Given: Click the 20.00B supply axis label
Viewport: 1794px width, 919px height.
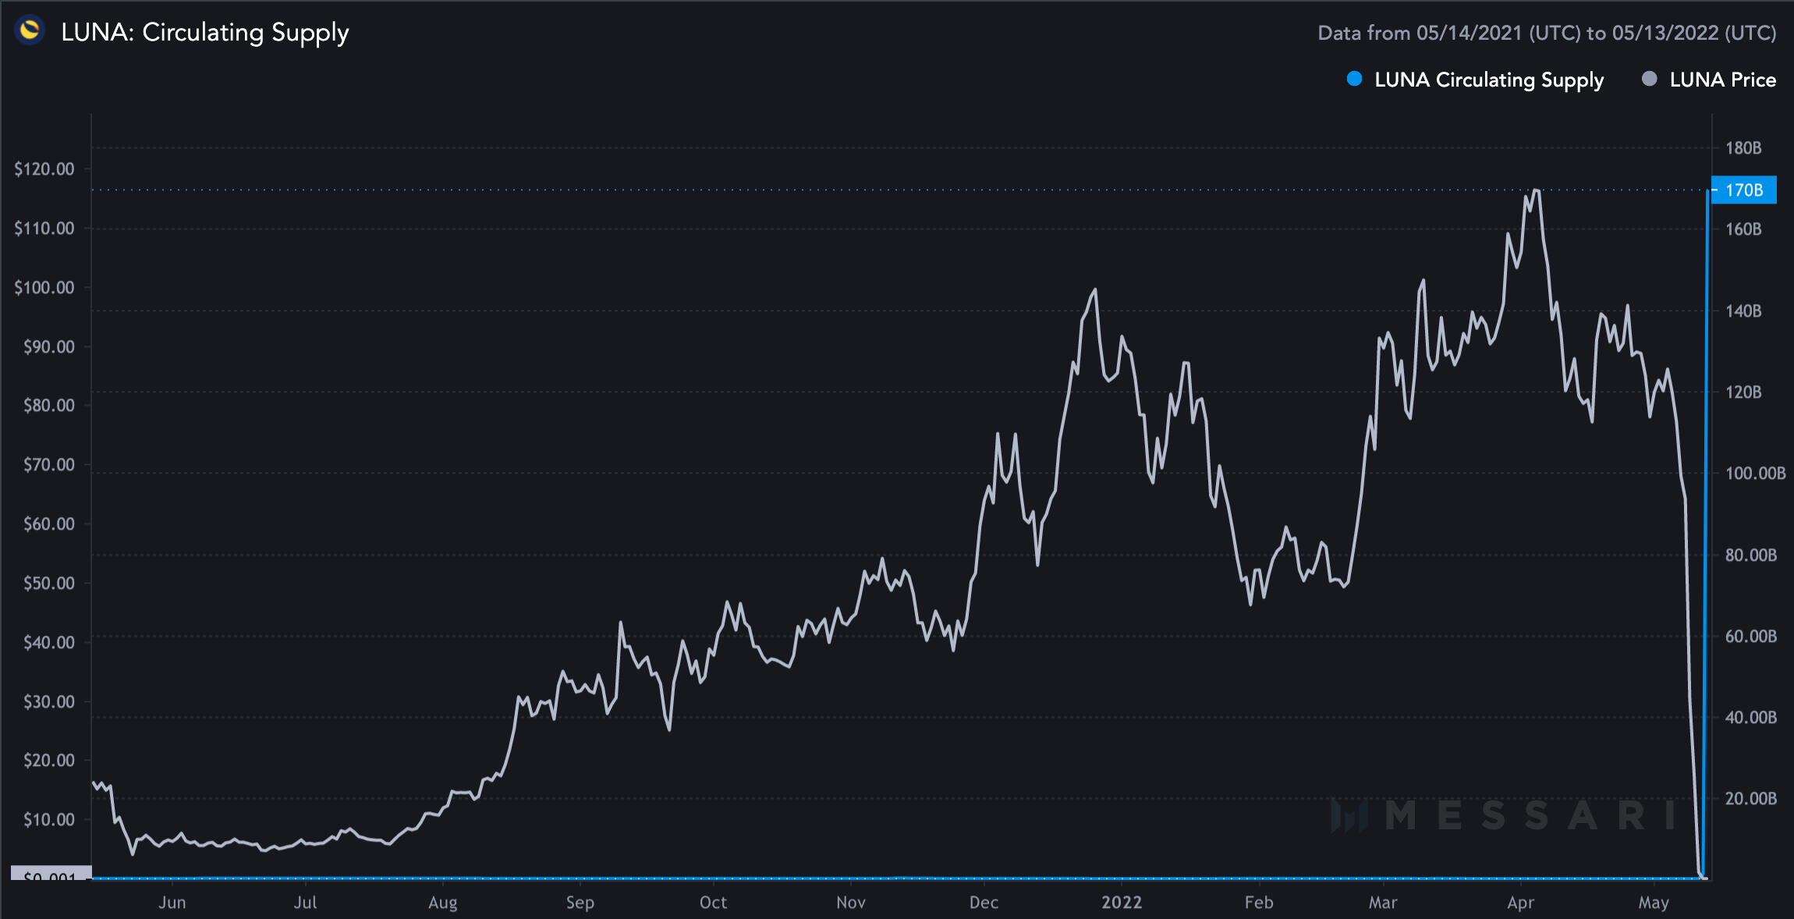Looking at the screenshot, I should click(1751, 799).
